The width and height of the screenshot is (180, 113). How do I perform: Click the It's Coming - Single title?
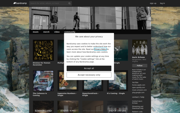[x=116, y=93]
